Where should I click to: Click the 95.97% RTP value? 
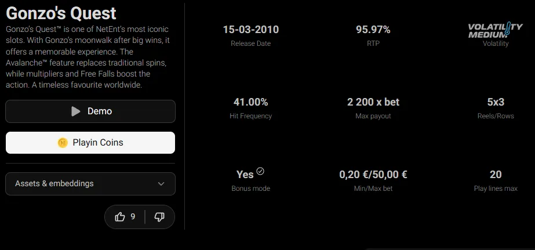point(373,30)
